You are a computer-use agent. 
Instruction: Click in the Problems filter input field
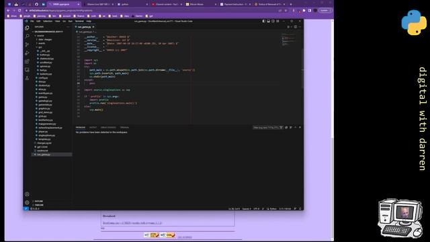(265, 127)
